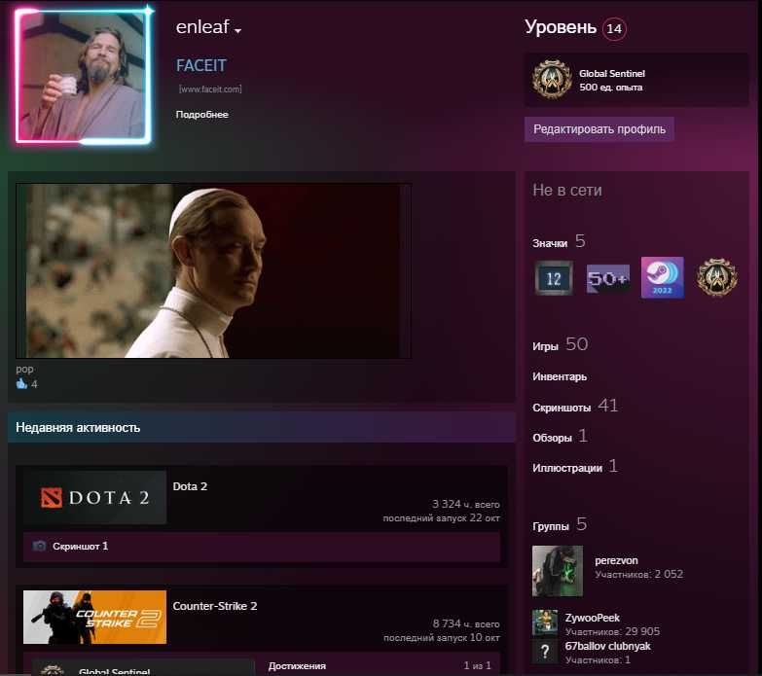Viewport: 762px width, 676px height.
Task: Open the Dota 2 game banner
Action: coord(94,497)
